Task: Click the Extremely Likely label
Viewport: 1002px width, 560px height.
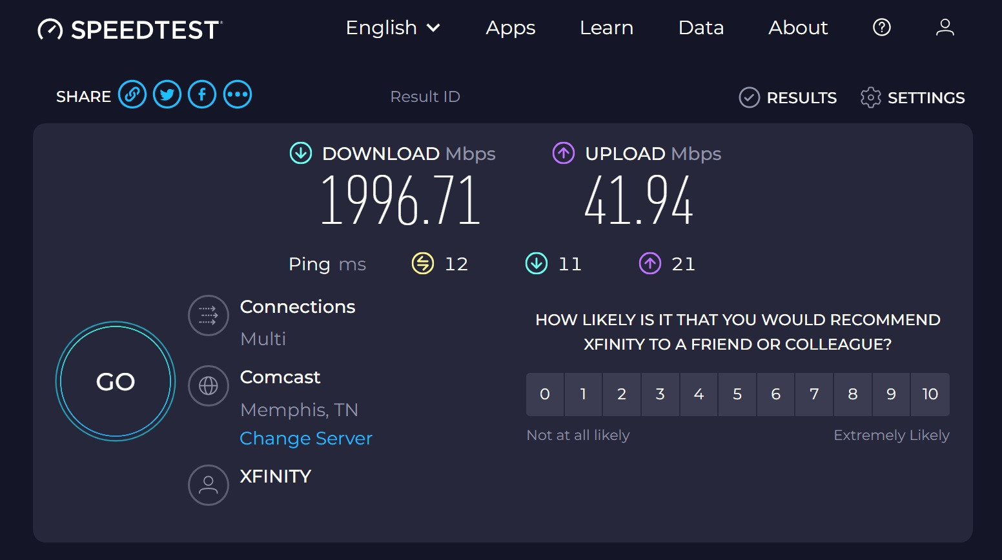Action: [892, 435]
